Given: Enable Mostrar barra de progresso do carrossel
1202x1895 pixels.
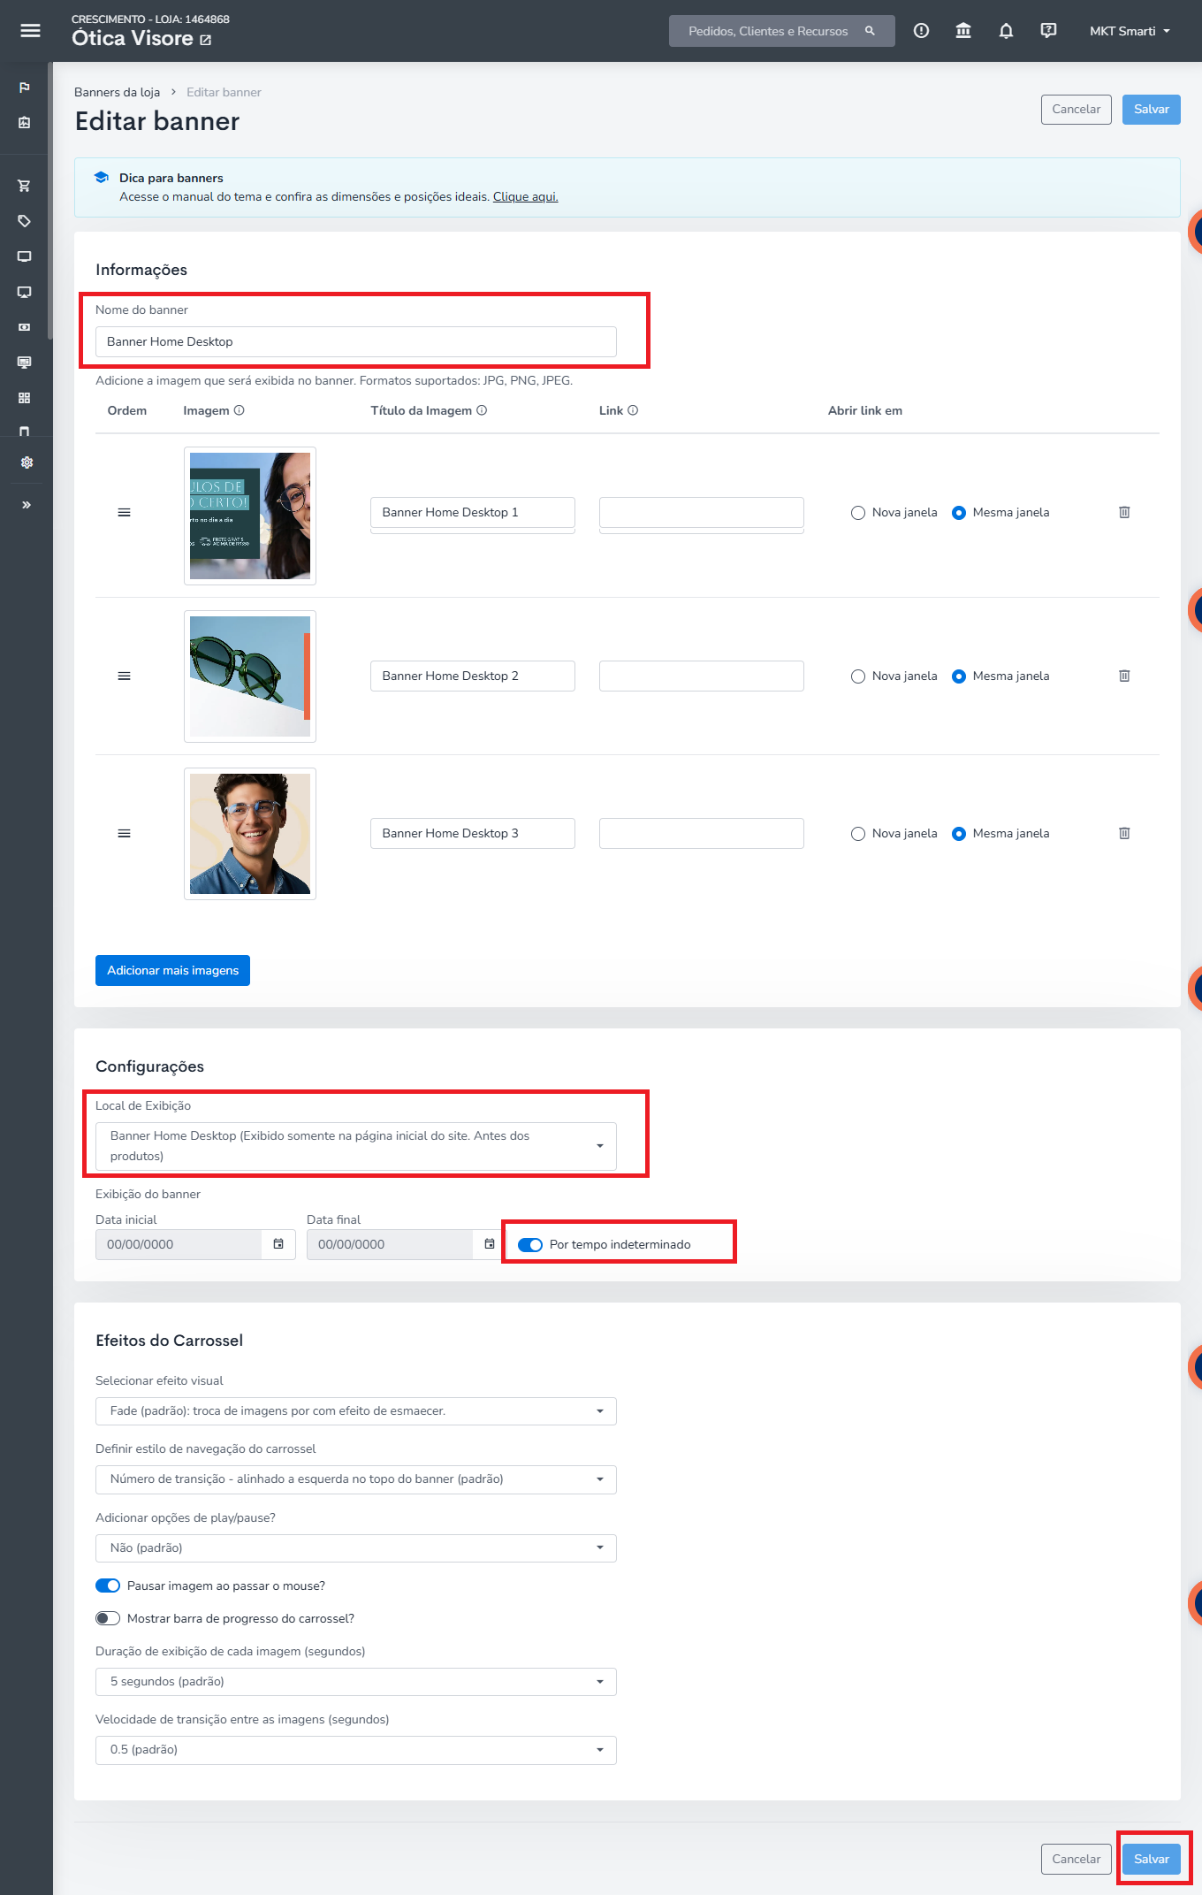Looking at the screenshot, I should (x=108, y=1618).
